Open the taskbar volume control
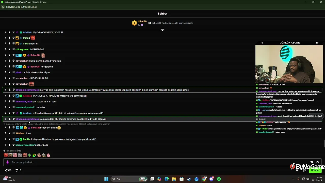This screenshot has width=325, height=183. tap(308, 179)
